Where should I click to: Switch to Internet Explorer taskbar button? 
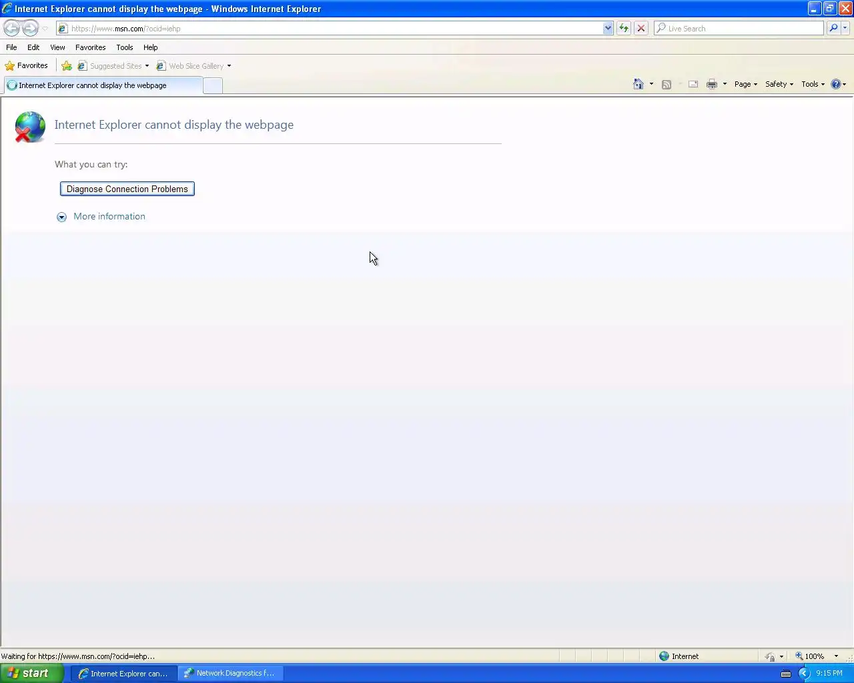tap(123, 674)
